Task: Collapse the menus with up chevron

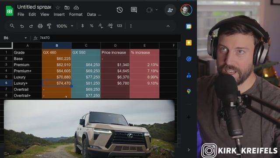Action: pyautogui.click(x=168, y=26)
